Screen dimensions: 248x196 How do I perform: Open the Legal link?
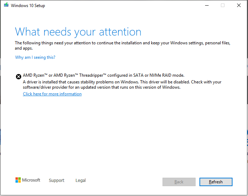[81, 180]
